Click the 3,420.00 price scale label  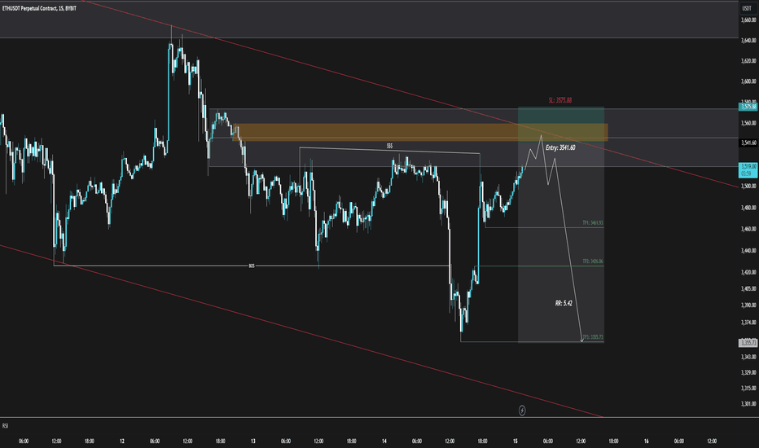click(x=748, y=272)
